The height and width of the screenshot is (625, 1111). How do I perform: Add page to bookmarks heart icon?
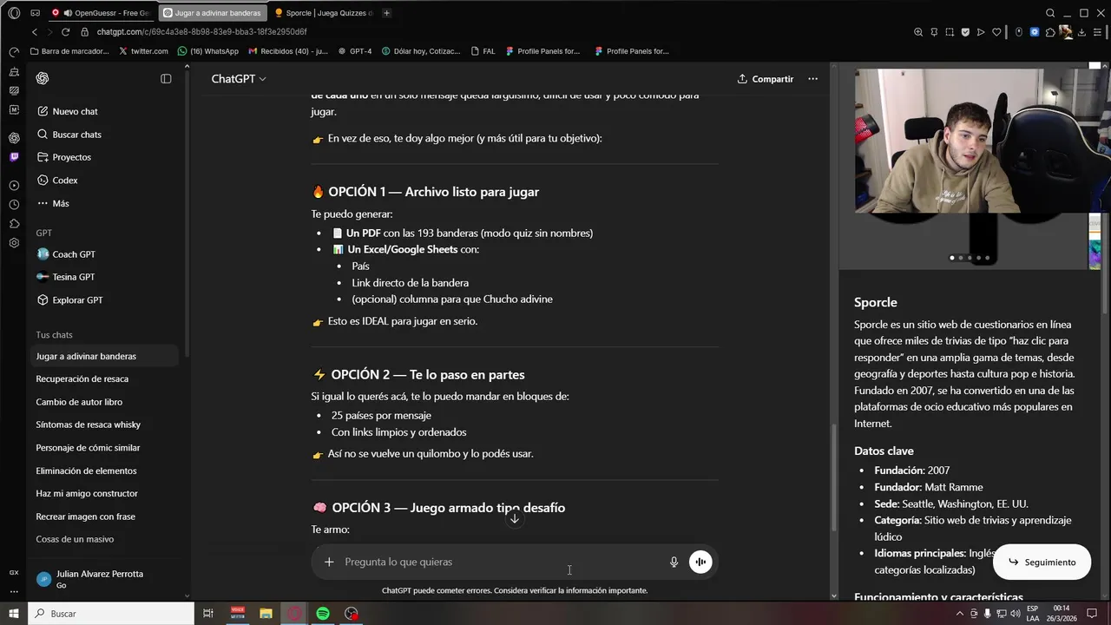pos(996,32)
